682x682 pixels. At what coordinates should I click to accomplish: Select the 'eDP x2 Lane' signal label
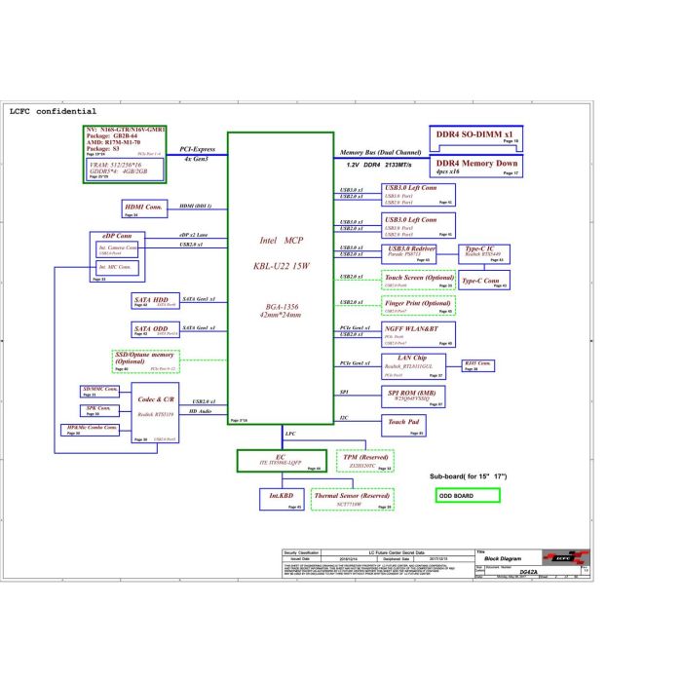coord(194,235)
